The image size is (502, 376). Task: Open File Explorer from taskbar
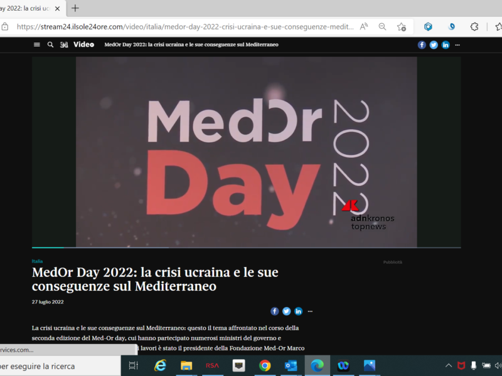pyautogui.click(x=186, y=365)
